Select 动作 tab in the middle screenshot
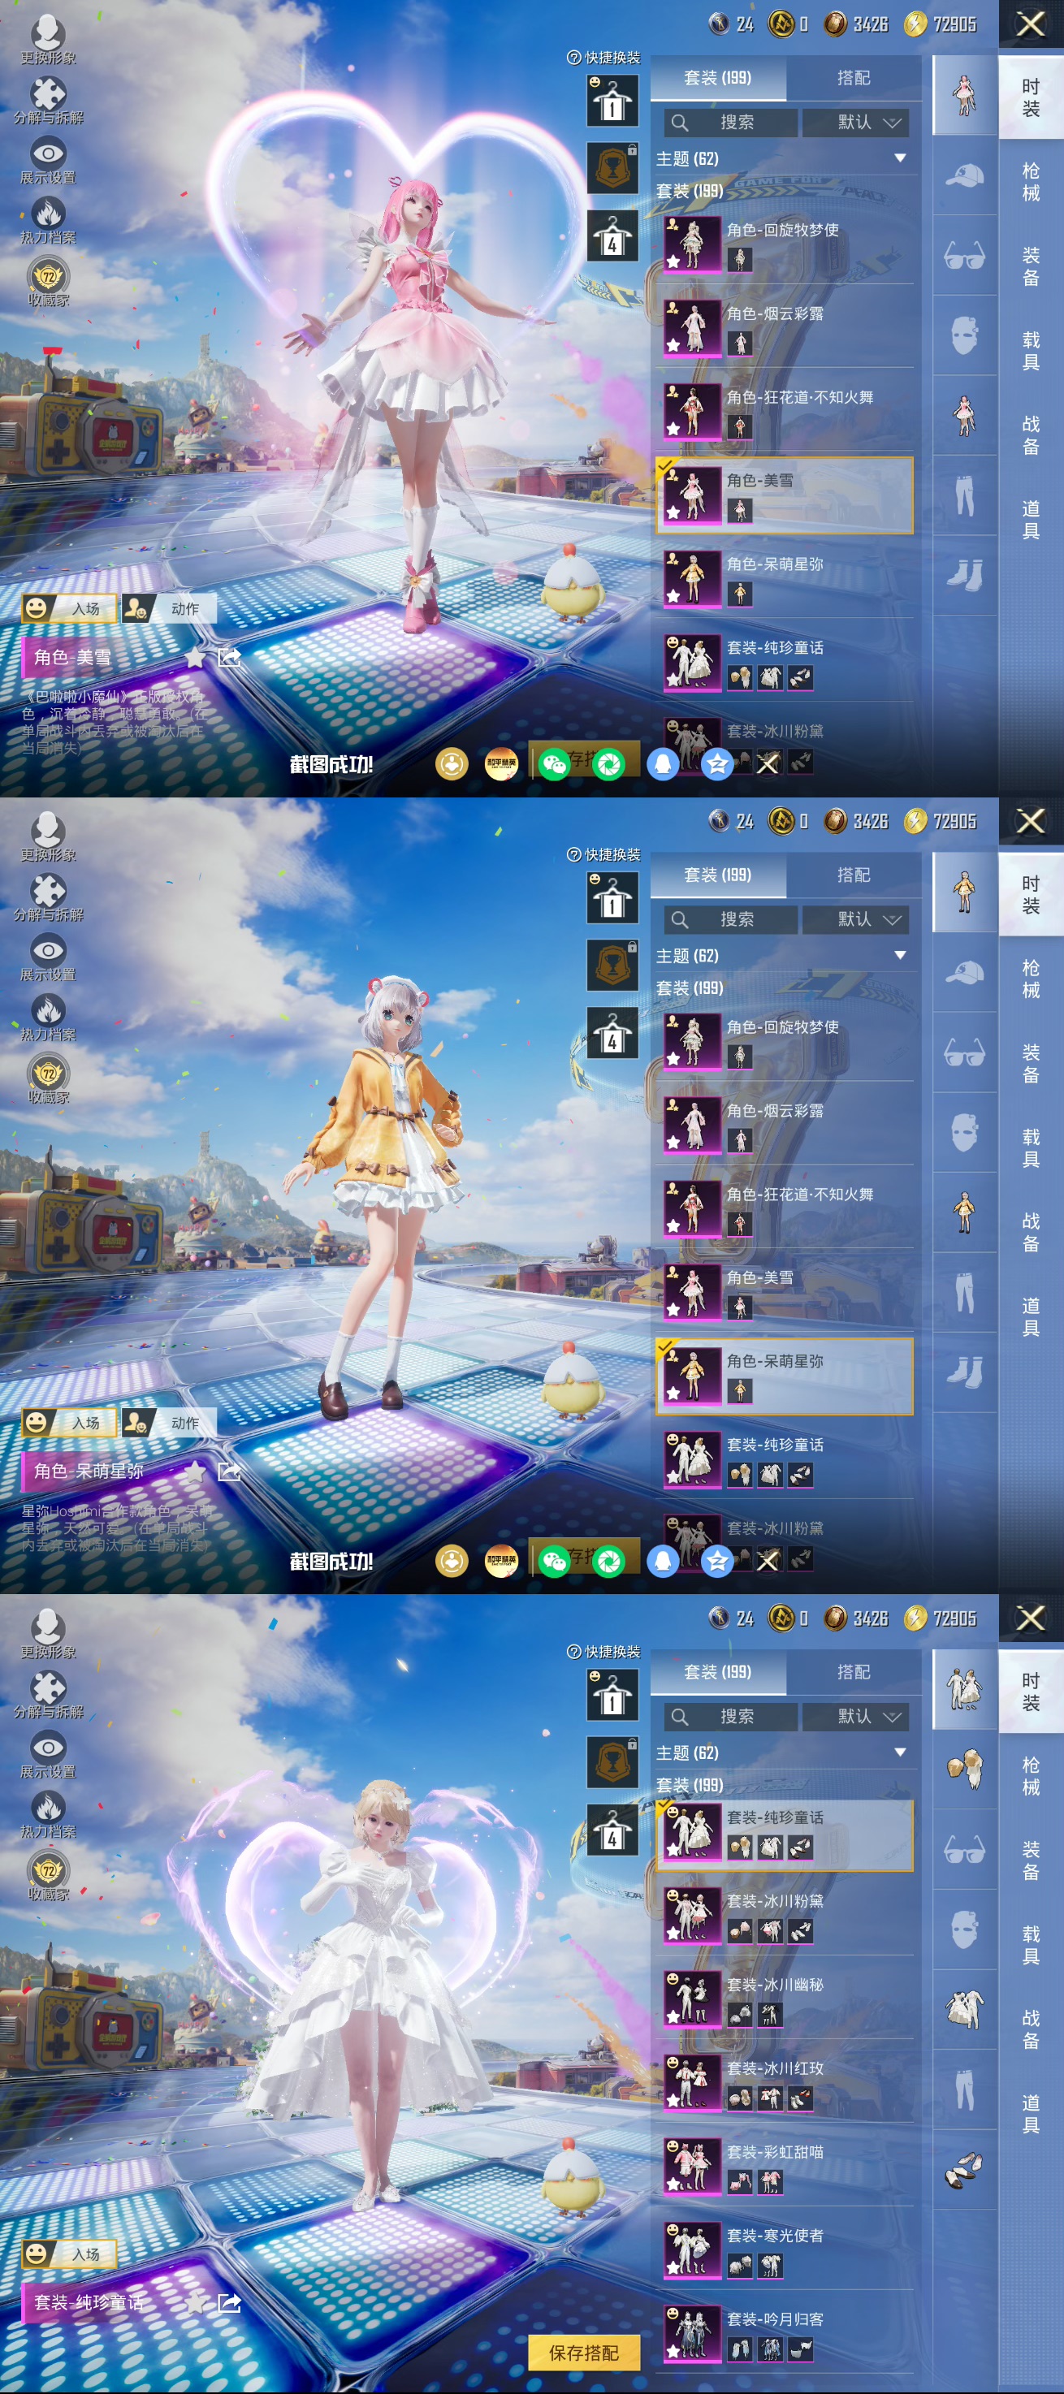This screenshot has width=1064, height=2394. pos(170,1423)
